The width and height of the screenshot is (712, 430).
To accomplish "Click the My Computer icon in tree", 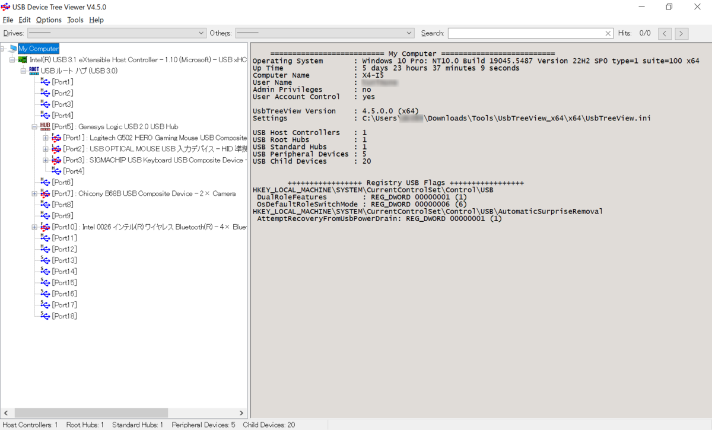I will [12, 49].
